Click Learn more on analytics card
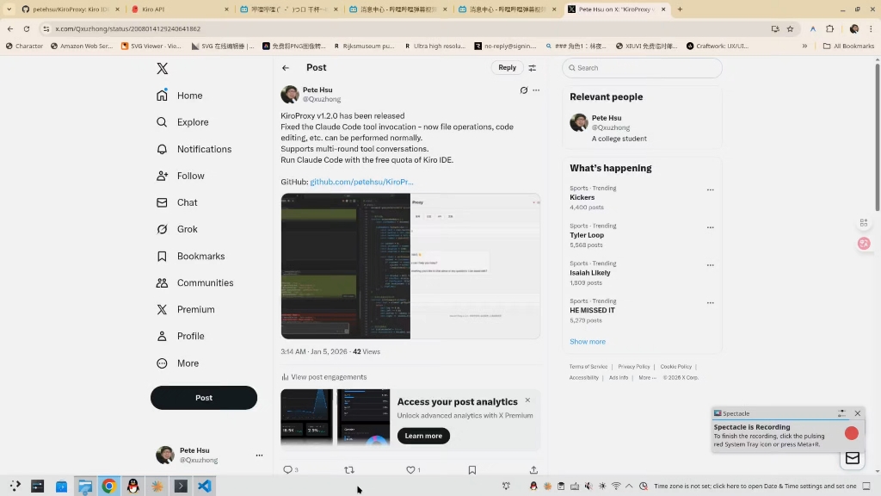 tap(423, 436)
